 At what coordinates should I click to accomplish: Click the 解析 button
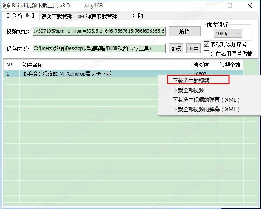(184, 31)
